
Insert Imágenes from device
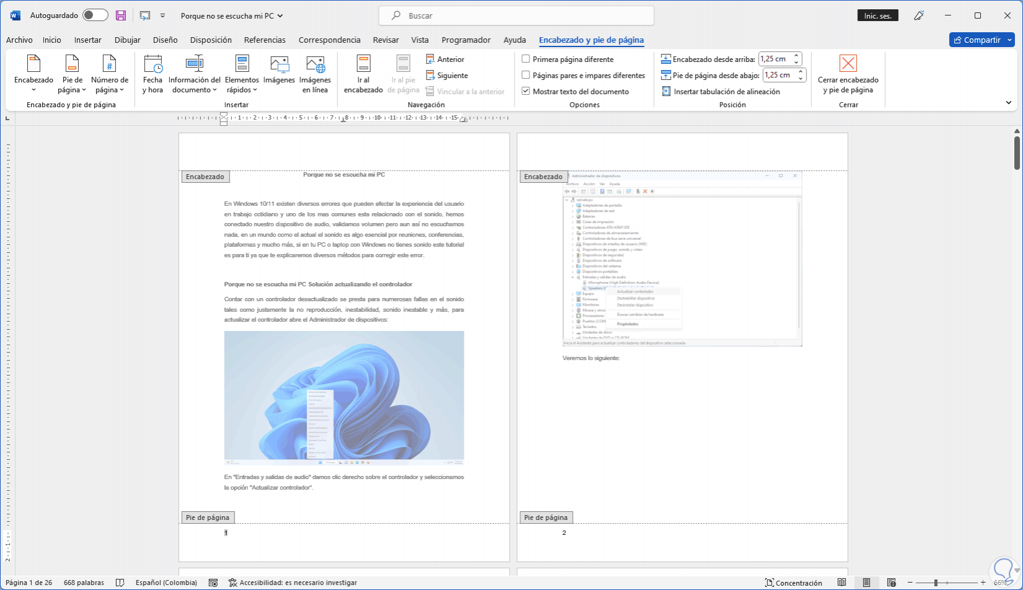pyautogui.click(x=279, y=69)
